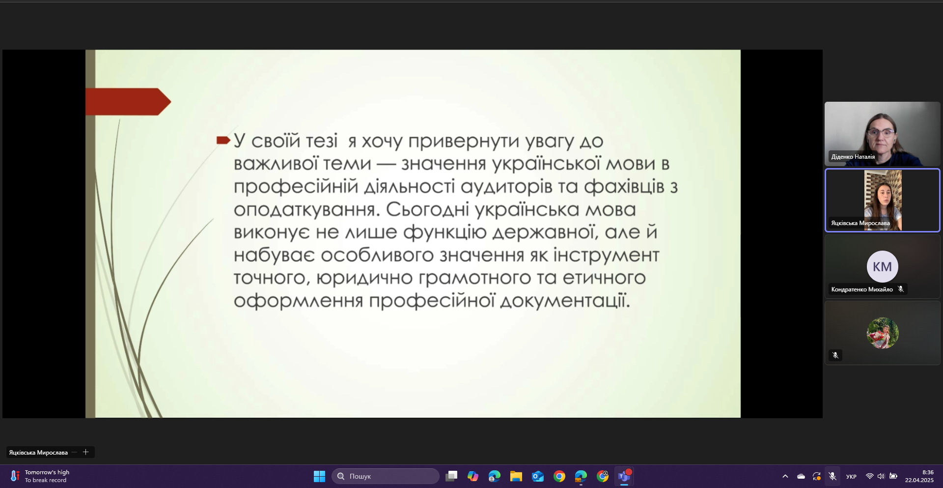Image resolution: width=943 pixels, height=488 pixels.
Task: Click the Windows Start button
Action: click(319, 476)
